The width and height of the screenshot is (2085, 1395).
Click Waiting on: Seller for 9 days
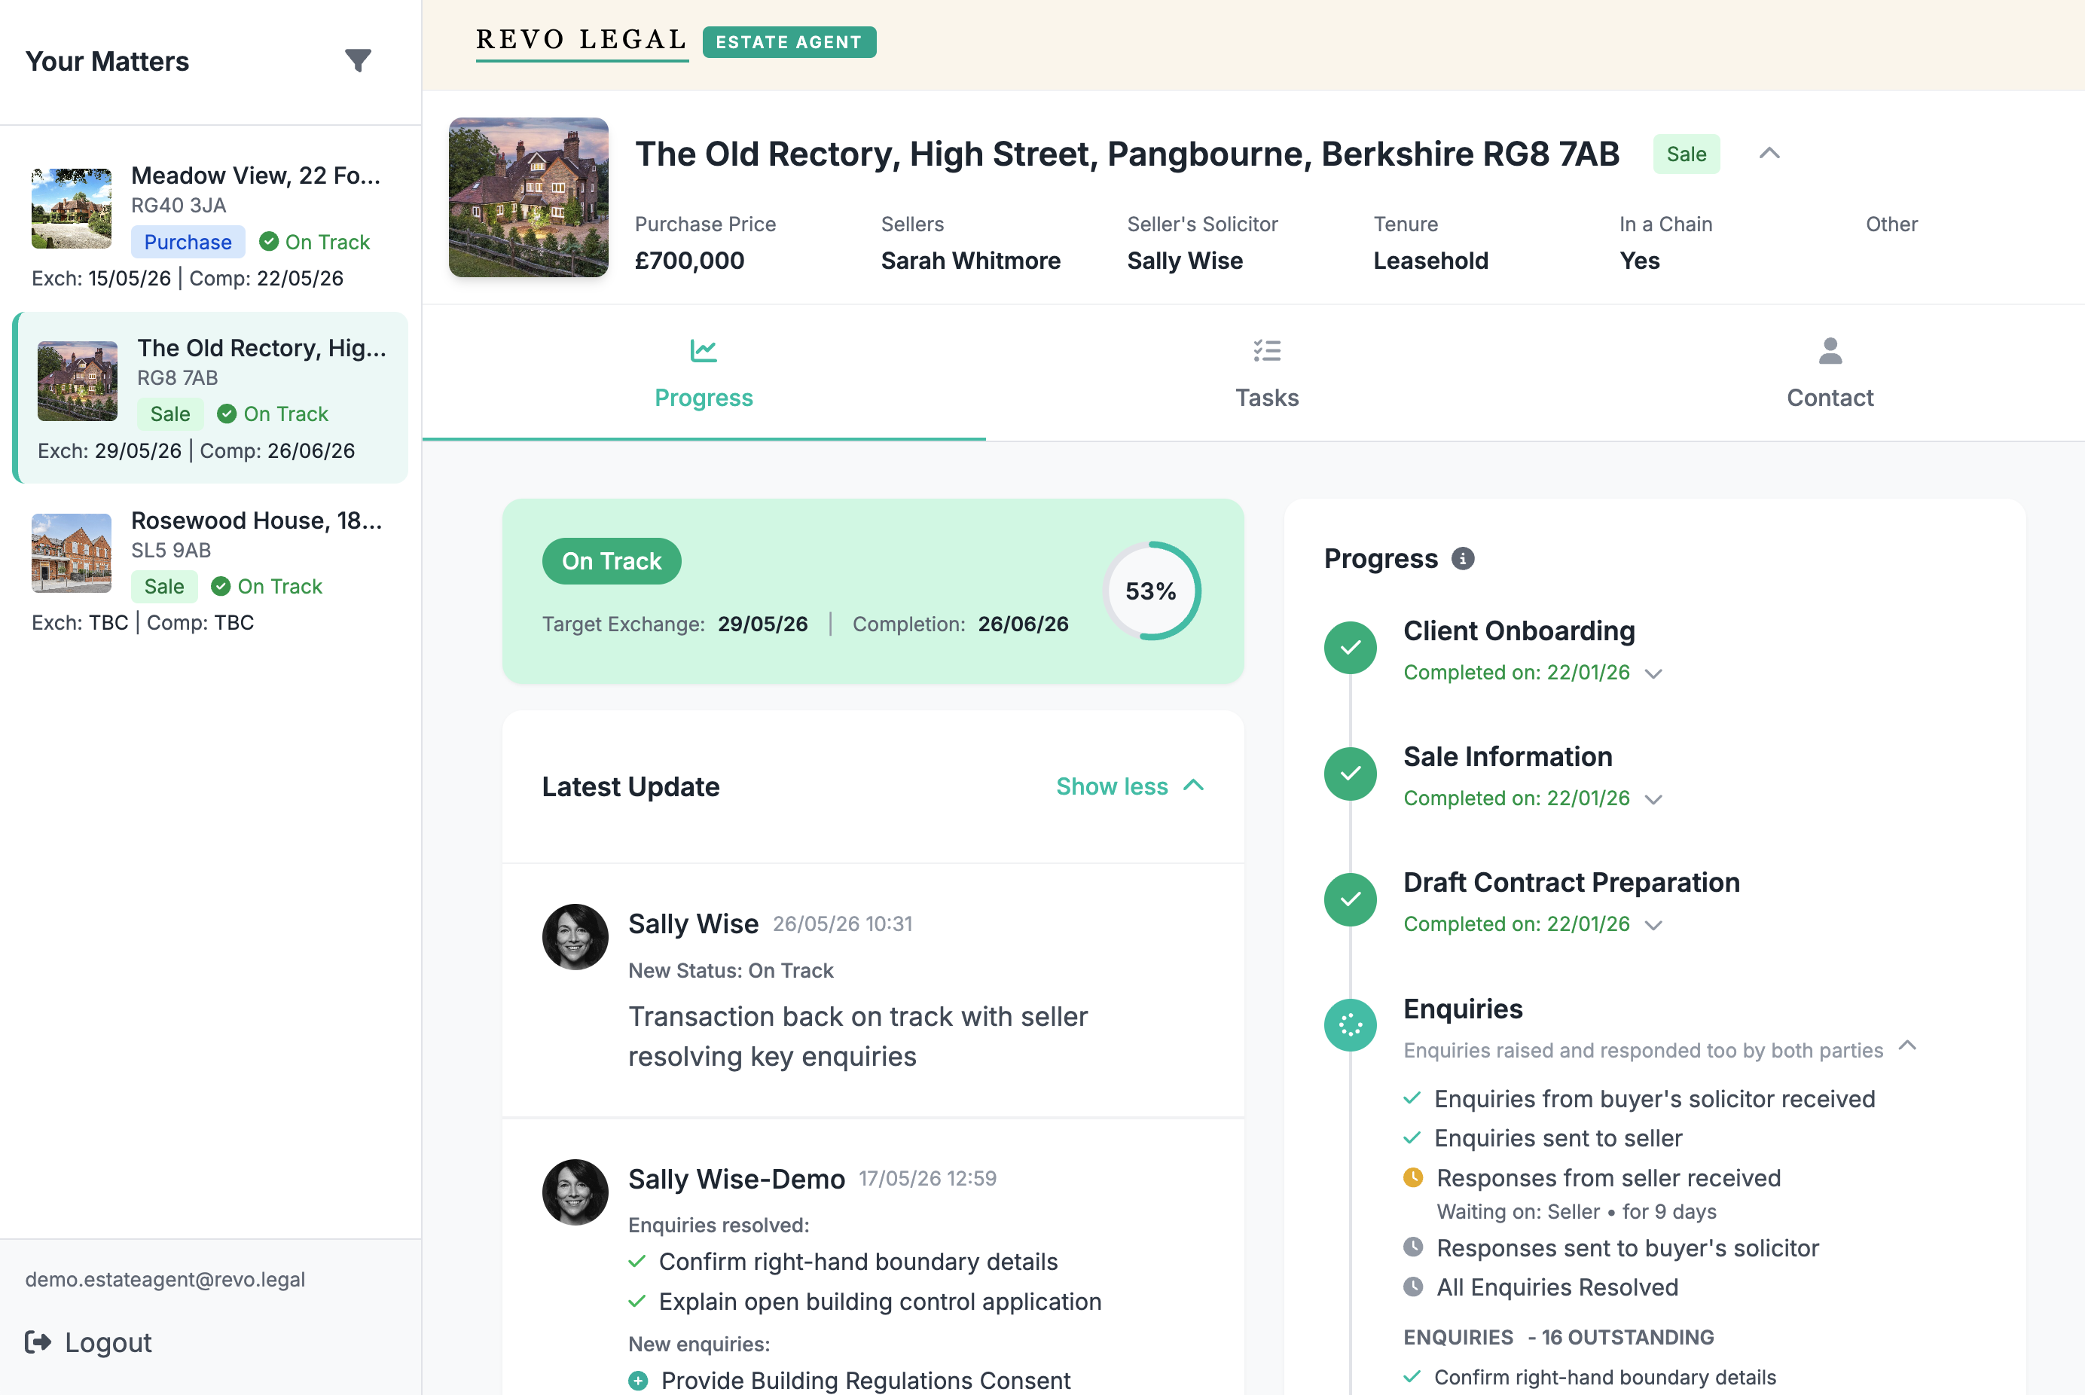point(1577,1212)
